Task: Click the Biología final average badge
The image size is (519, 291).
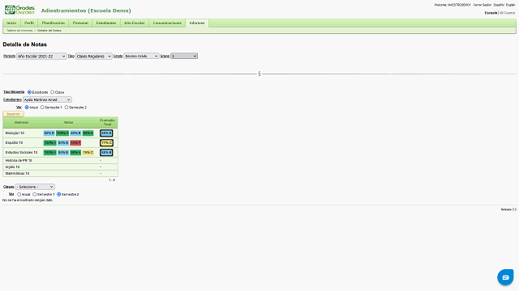Action: click(106, 133)
